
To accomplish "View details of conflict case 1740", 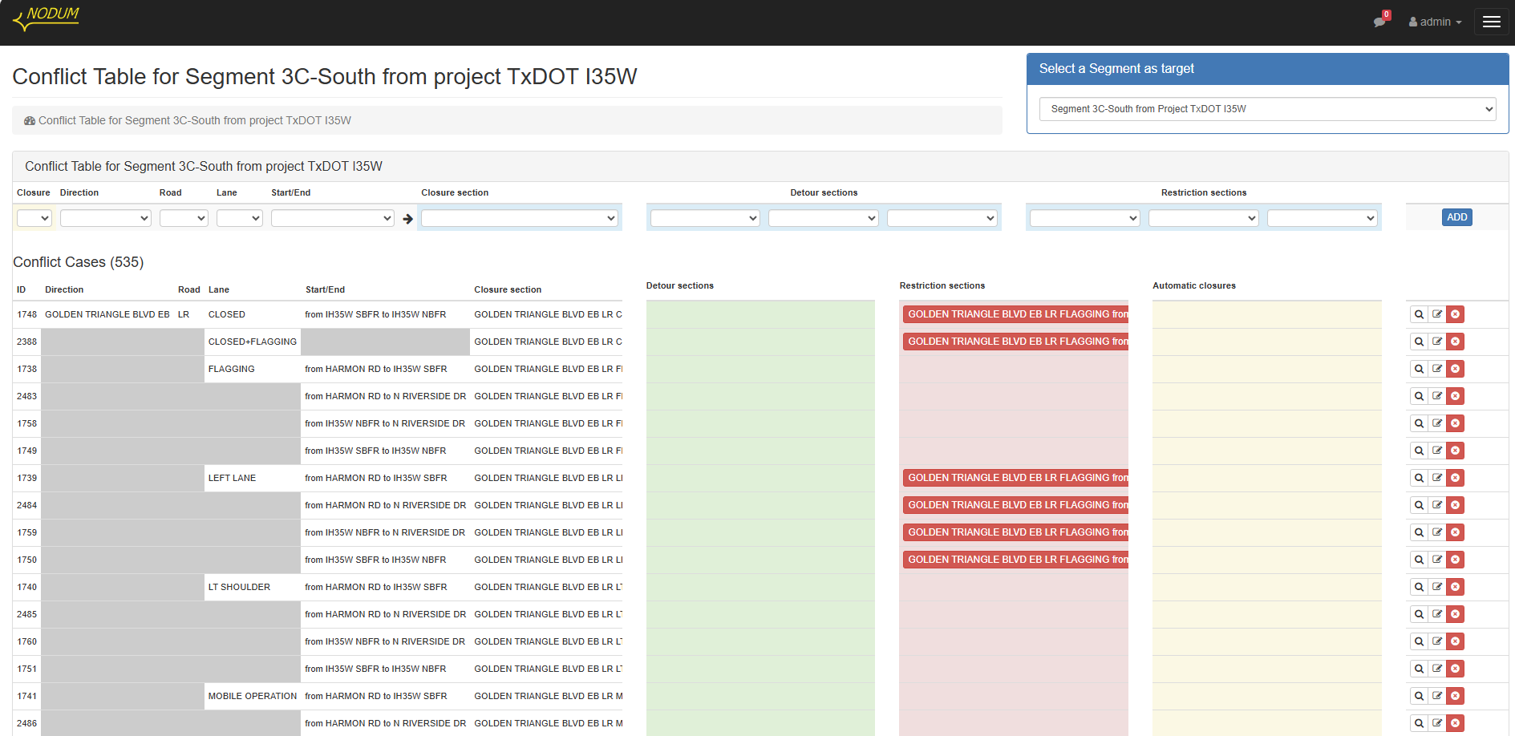I will point(1419,587).
